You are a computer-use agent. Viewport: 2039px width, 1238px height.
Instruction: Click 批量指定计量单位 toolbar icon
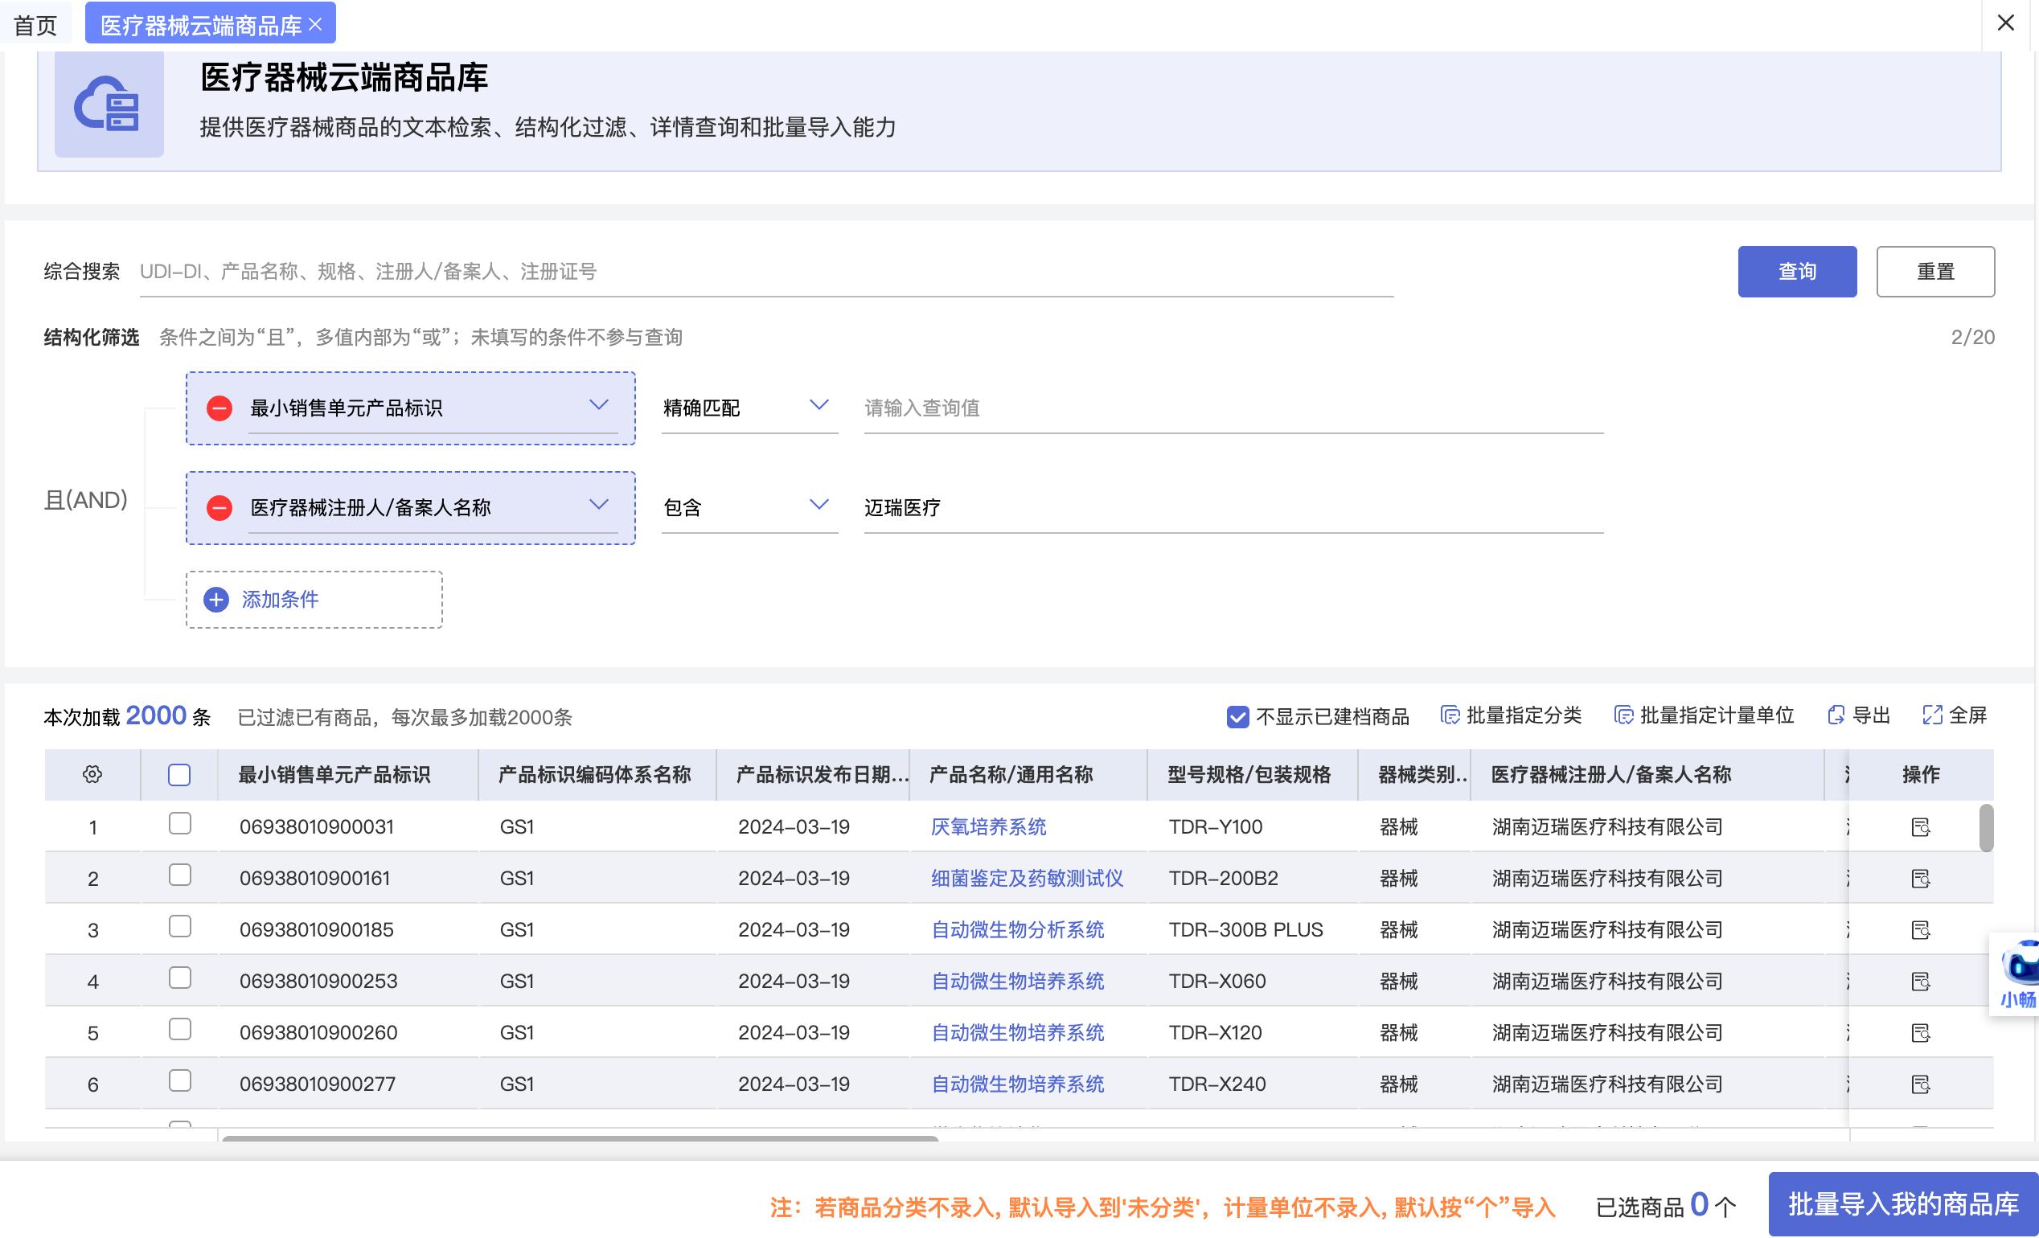point(1623,715)
